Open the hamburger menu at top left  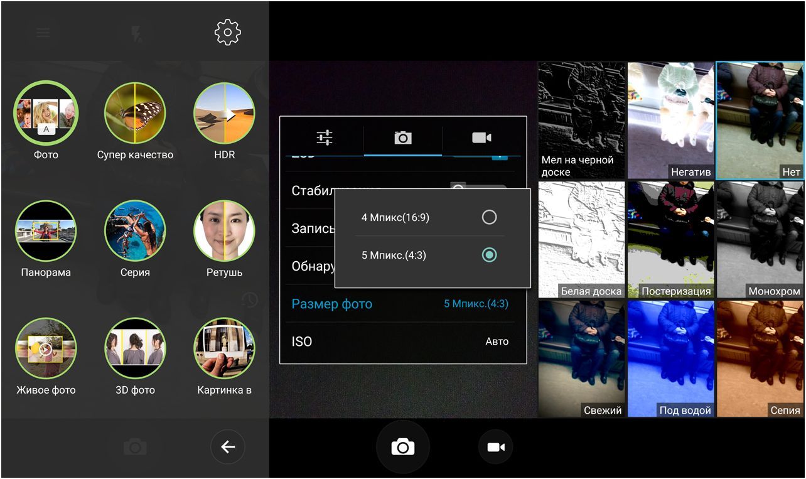pos(43,31)
